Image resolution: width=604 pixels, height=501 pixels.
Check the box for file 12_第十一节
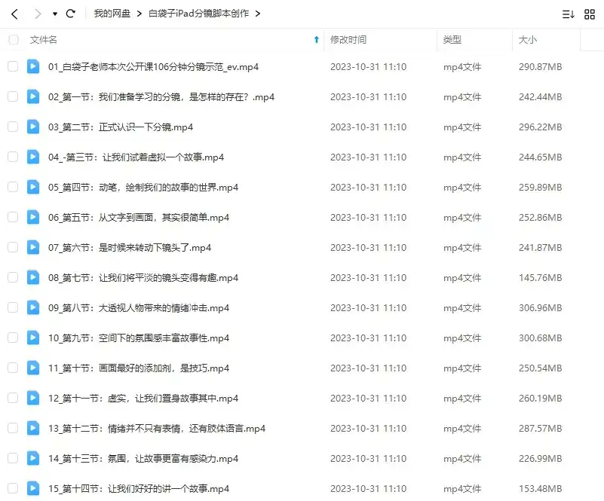coord(13,398)
